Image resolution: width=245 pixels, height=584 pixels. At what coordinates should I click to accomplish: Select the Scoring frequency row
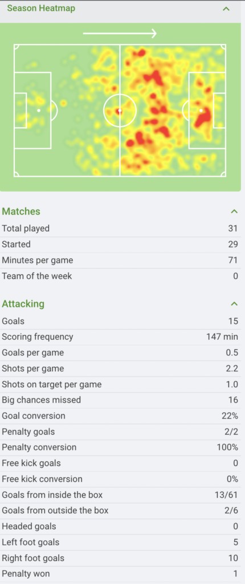(120, 337)
